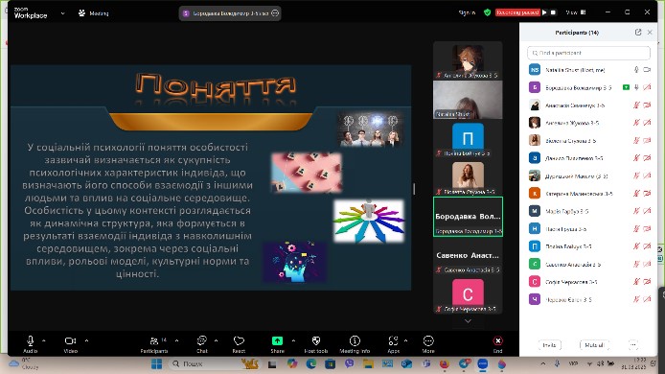Click the Find a participant search field
665x374 pixels.
coord(588,53)
